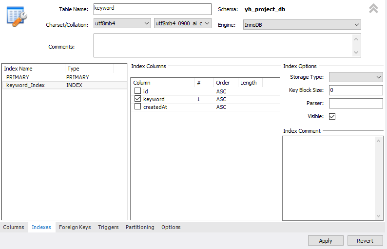The width and height of the screenshot is (387, 249).
Task: Click the Apply button
Action: pyautogui.click(x=326, y=241)
